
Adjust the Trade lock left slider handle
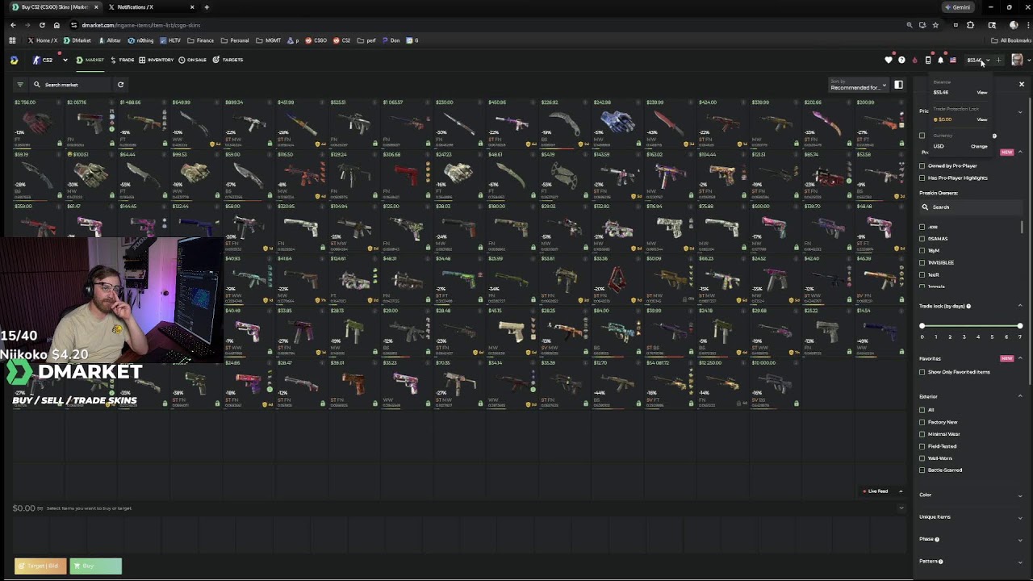click(922, 326)
